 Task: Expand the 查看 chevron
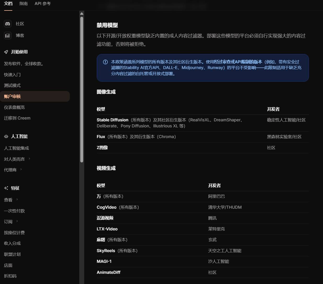click(x=17, y=199)
